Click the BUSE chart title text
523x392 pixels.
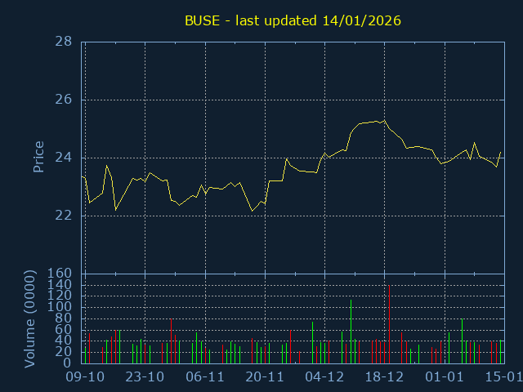[293, 20]
